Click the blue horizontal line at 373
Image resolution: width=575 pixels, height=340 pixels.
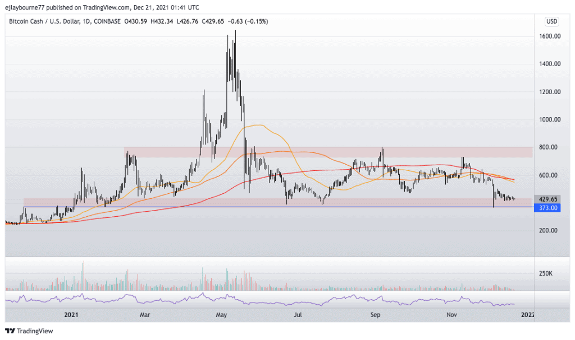(277, 207)
